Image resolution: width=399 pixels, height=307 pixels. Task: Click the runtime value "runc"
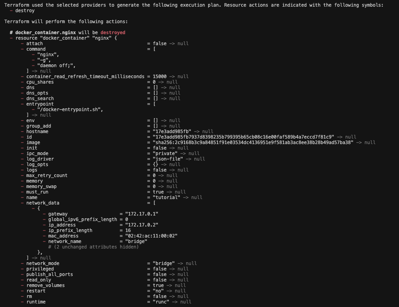coord(161,302)
